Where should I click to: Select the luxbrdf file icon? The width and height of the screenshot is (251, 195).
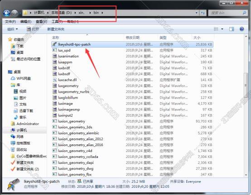(x=55, y=68)
